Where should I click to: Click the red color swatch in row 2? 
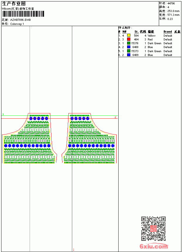pos(129,39)
